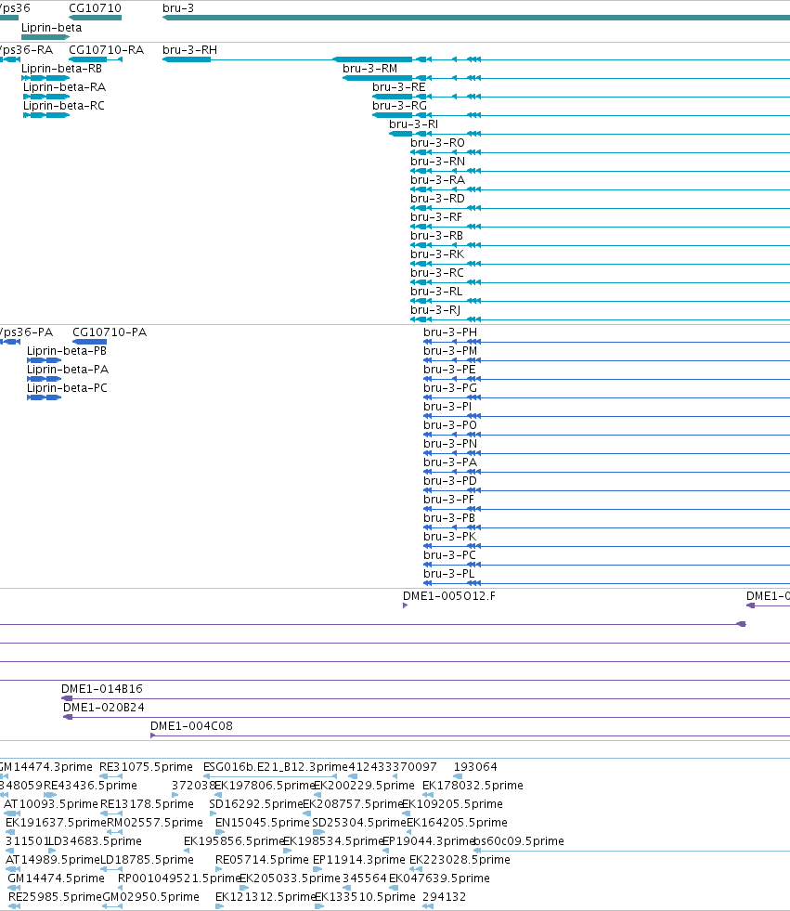Select the bru-3-RA transcript label
This screenshot has width=790, height=911.
[x=438, y=180]
